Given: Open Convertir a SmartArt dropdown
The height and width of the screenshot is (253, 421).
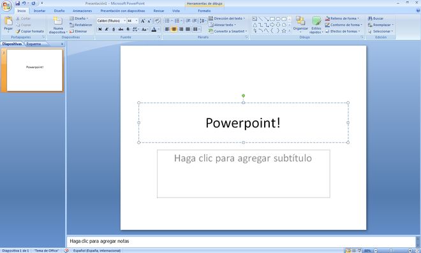Looking at the screenshot, I should 228,31.
